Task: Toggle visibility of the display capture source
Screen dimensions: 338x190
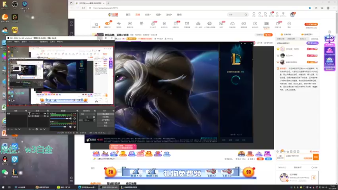Action: (45, 116)
